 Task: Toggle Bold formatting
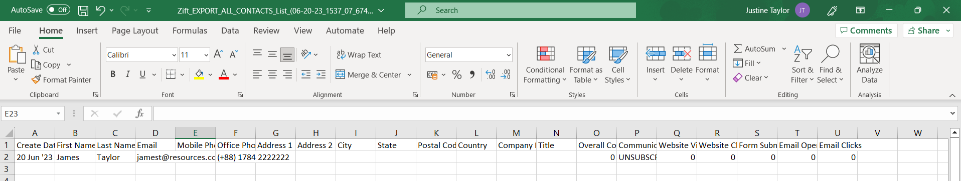pyautogui.click(x=113, y=74)
